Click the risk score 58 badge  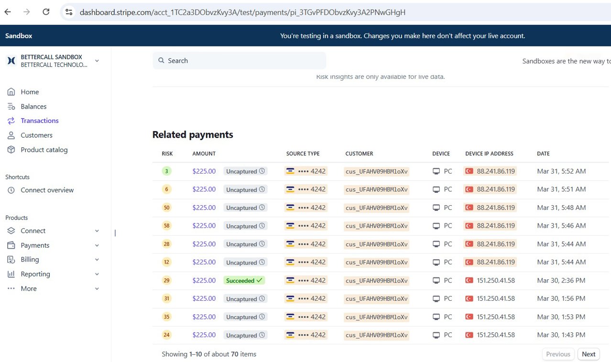[x=166, y=226]
